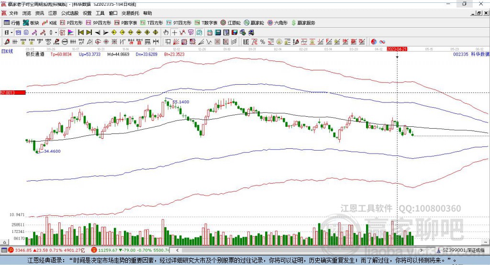This screenshot has width=490, height=265.
Task: Select the percent % retracement tool
Action: tap(263, 42)
